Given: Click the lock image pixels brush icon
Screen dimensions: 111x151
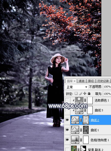Looking at the screenshot, I should click(81, 93).
